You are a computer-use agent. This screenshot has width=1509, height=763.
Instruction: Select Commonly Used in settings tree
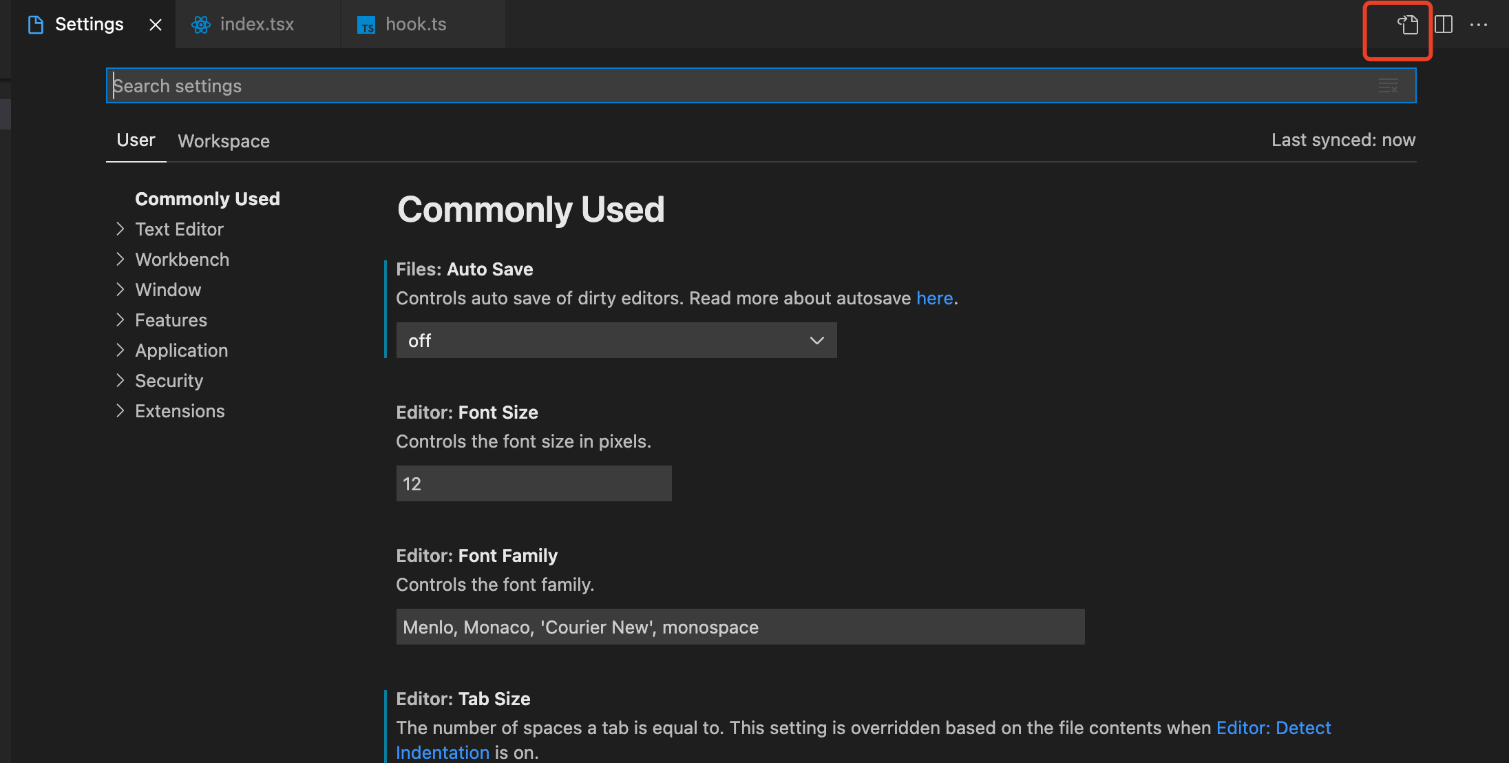(x=207, y=199)
